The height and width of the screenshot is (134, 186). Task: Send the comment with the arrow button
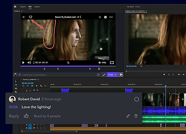coord(121,75)
